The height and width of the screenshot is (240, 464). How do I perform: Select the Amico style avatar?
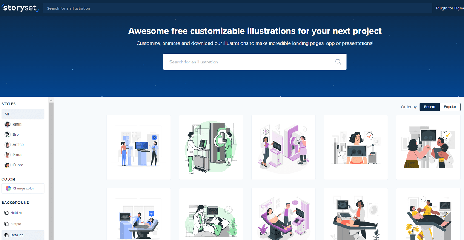tap(7, 145)
